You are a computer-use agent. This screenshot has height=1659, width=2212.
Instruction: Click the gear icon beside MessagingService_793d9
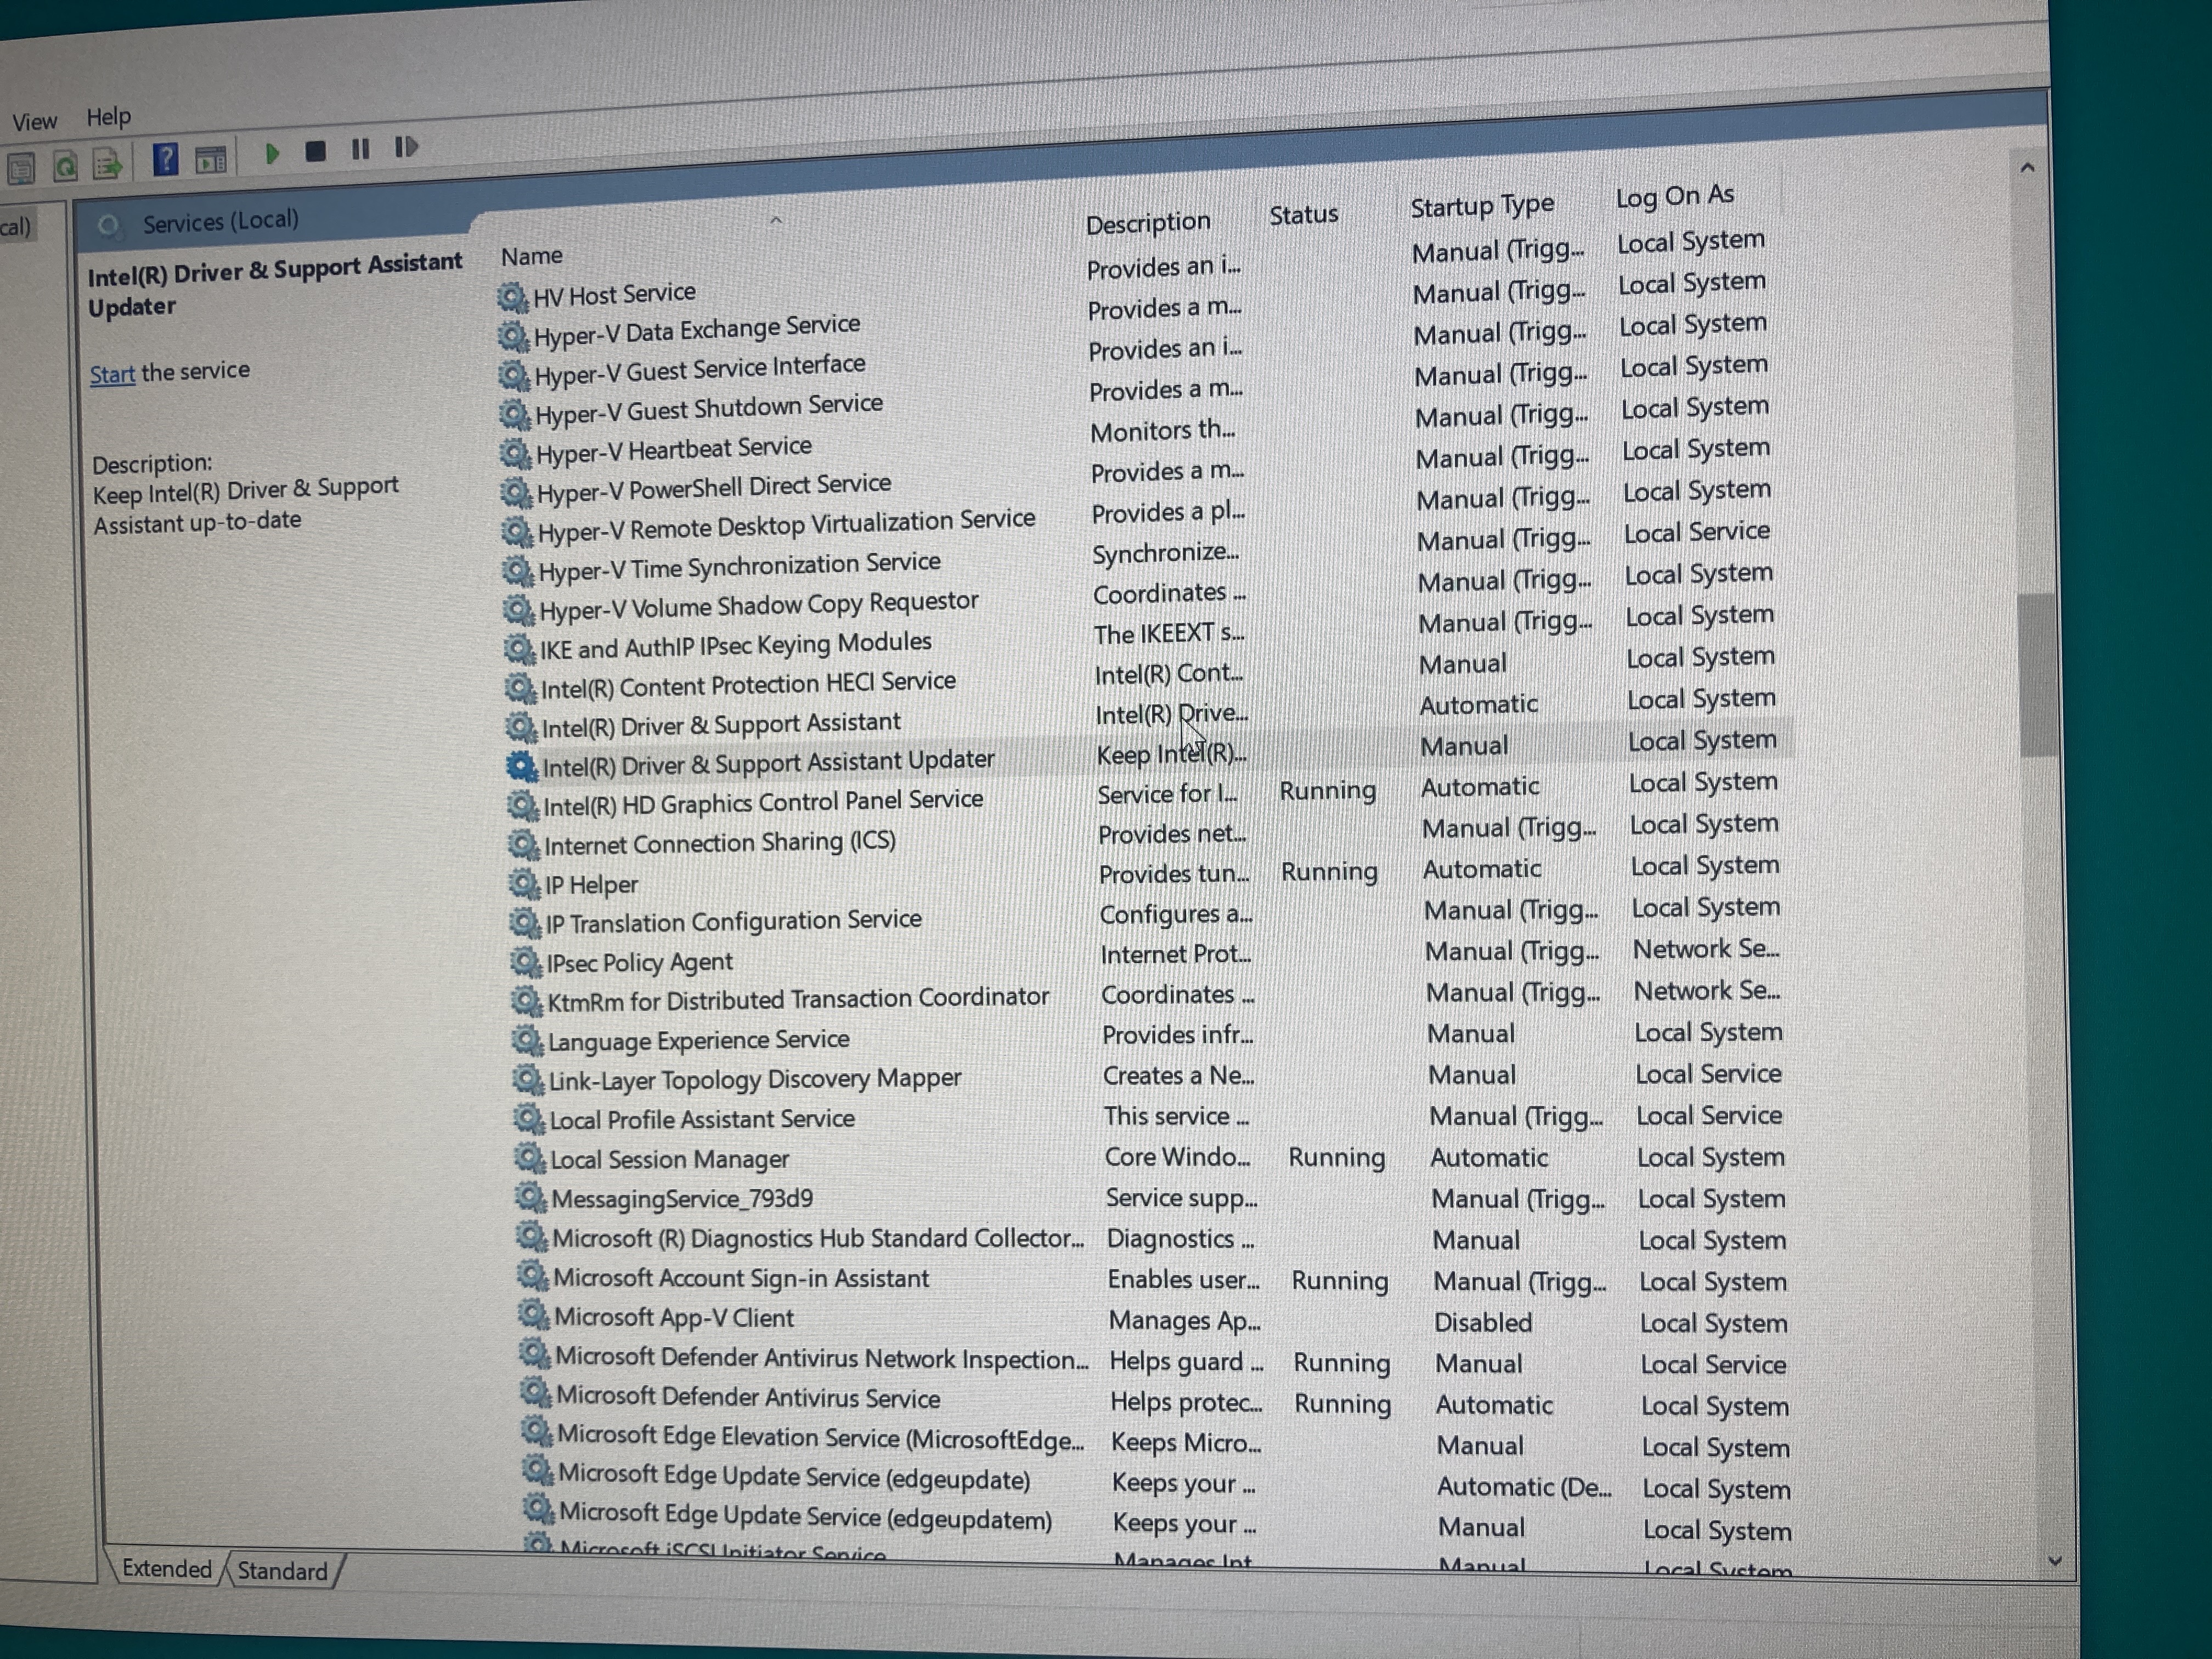530,1197
